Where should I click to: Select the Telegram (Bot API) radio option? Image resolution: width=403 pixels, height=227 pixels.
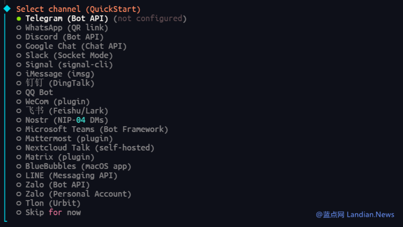(19, 19)
